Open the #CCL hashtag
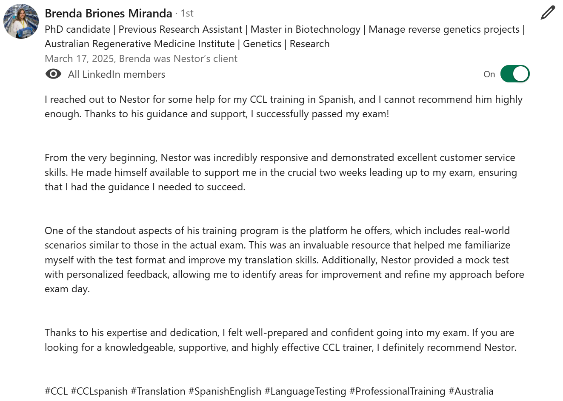The height and width of the screenshot is (401, 563). coord(56,391)
